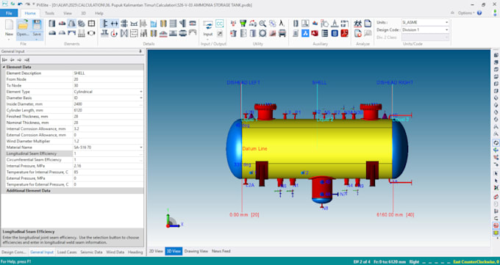Click the PDF export icon in Auxiliary
This screenshot has height=265, width=500.
344,33
